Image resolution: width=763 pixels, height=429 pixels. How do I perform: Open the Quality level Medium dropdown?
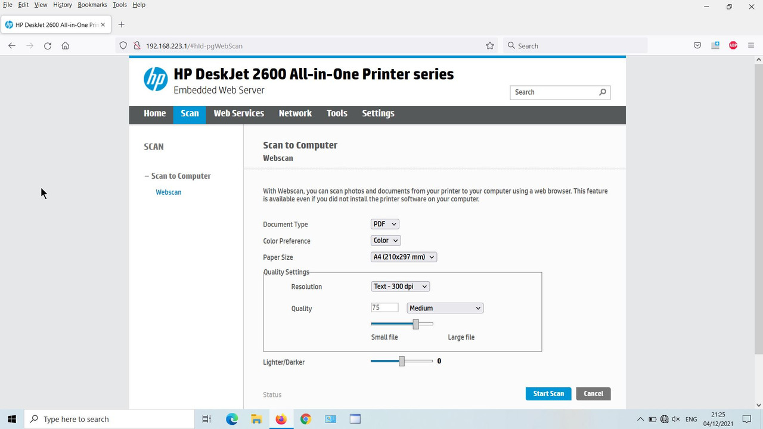click(x=445, y=308)
